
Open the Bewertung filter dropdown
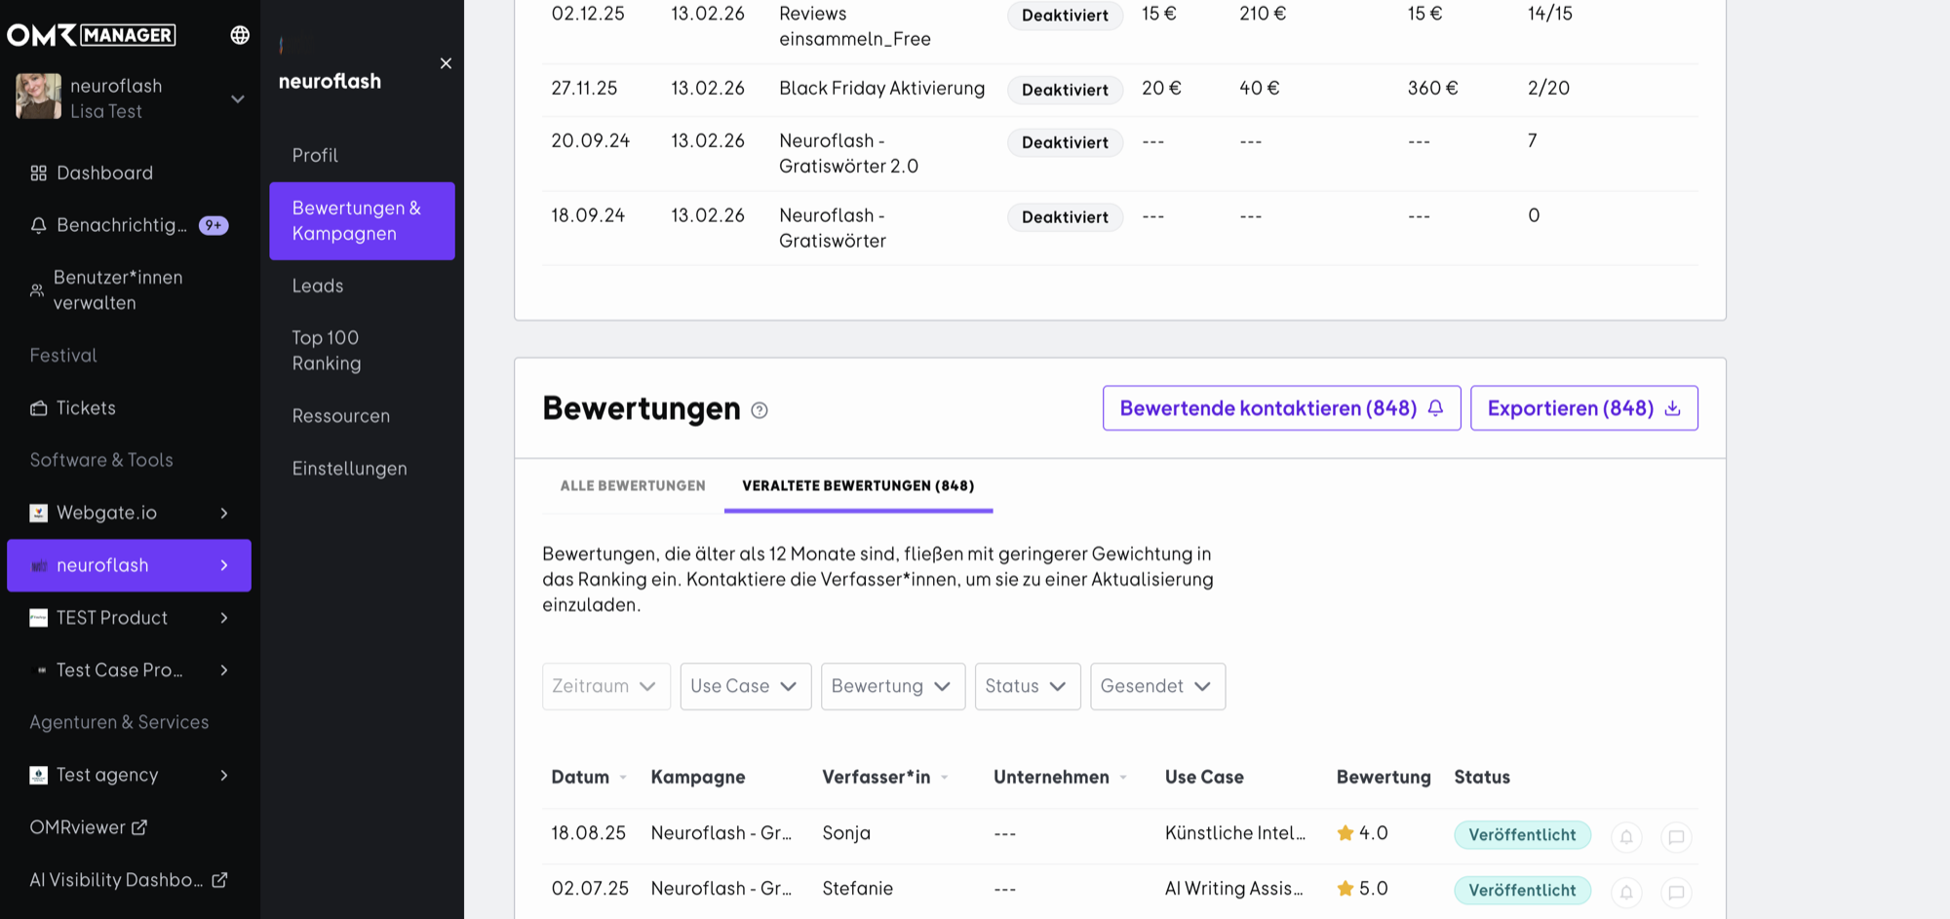click(x=892, y=686)
